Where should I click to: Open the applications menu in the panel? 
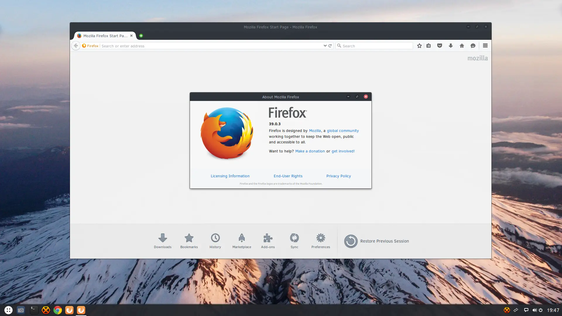(x=8, y=310)
